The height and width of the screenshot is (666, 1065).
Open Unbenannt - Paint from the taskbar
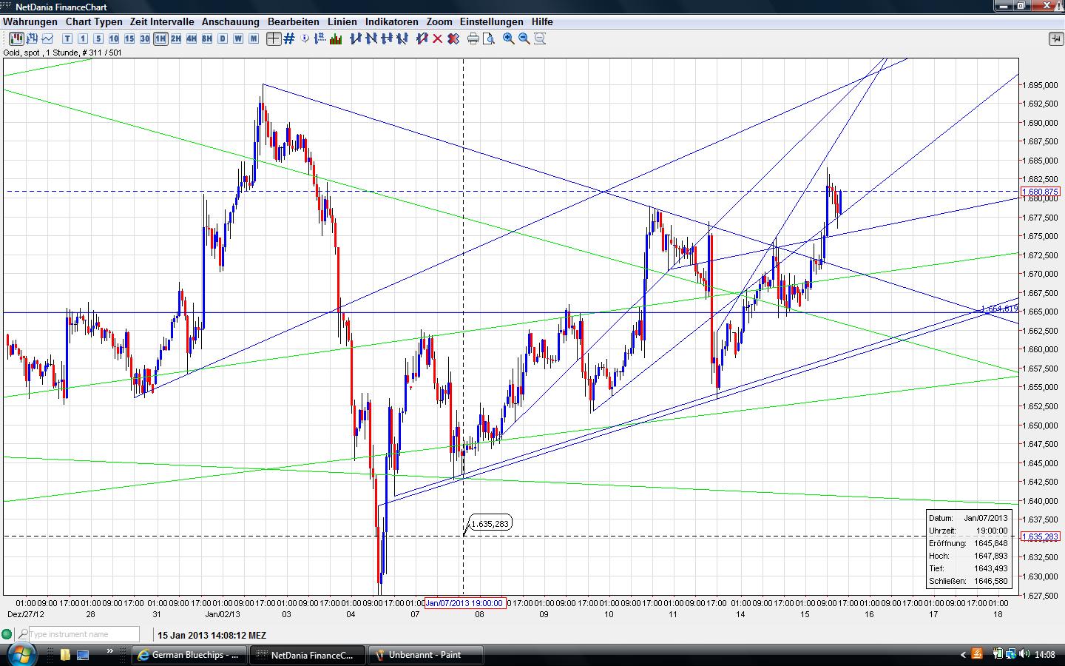pyautogui.click(x=425, y=654)
